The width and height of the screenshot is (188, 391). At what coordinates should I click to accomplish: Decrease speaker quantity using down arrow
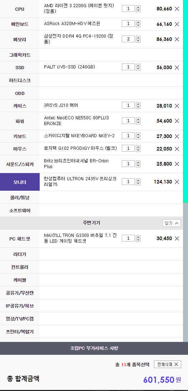pos(138,166)
